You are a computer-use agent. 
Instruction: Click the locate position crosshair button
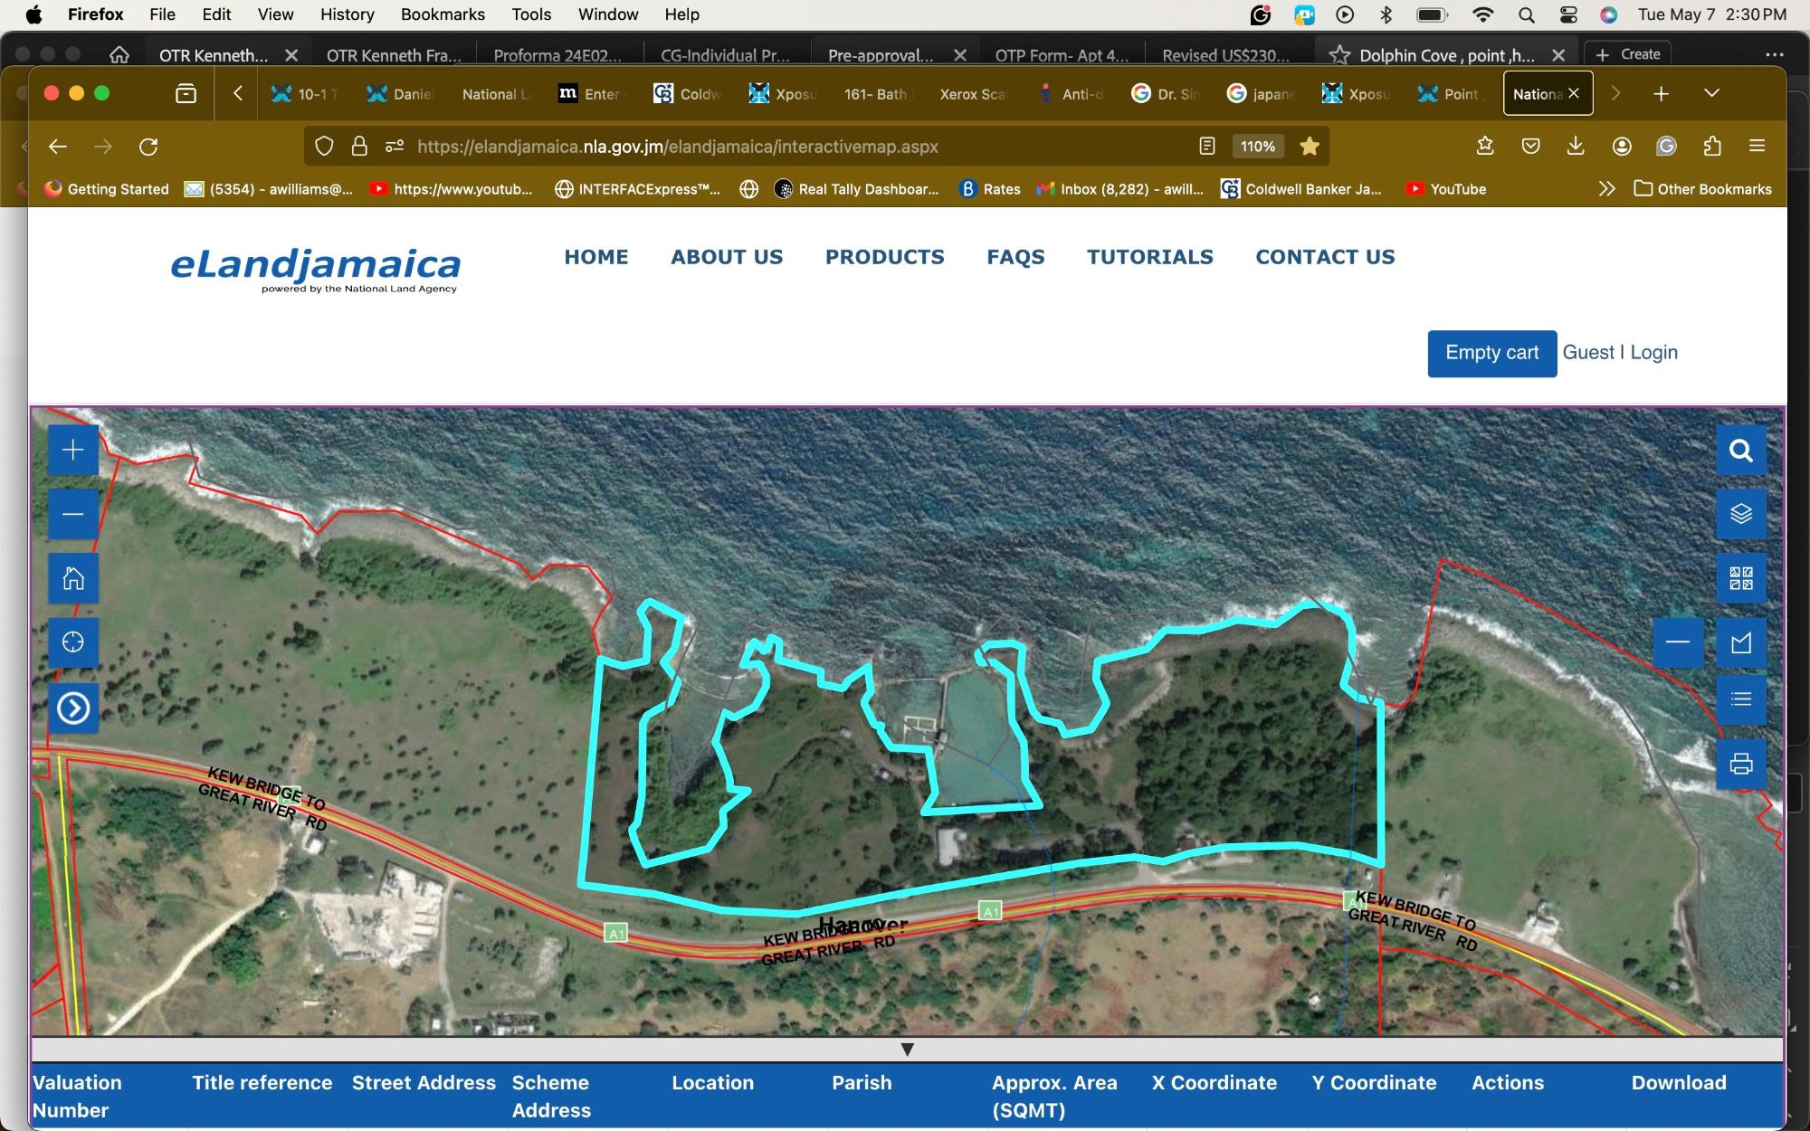(73, 642)
